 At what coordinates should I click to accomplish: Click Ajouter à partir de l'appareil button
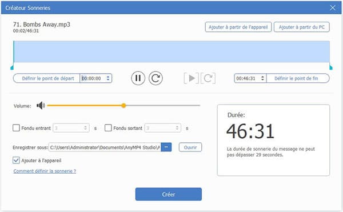[x=238, y=27]
